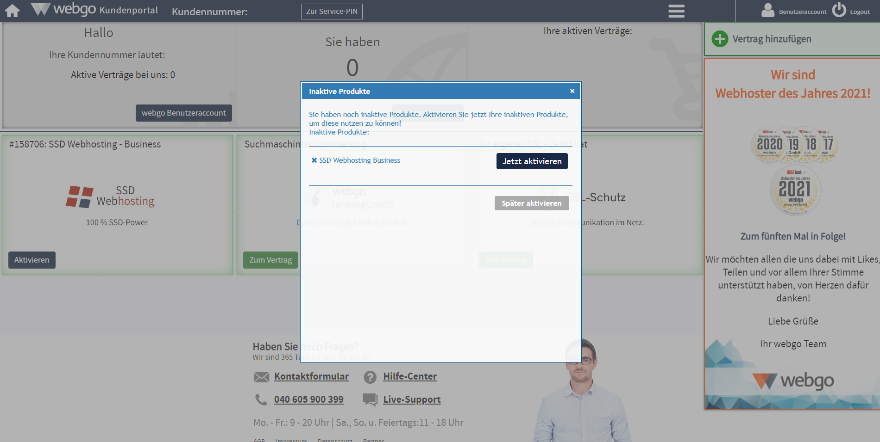Open the Kontaktformular link

click(311, 376)
